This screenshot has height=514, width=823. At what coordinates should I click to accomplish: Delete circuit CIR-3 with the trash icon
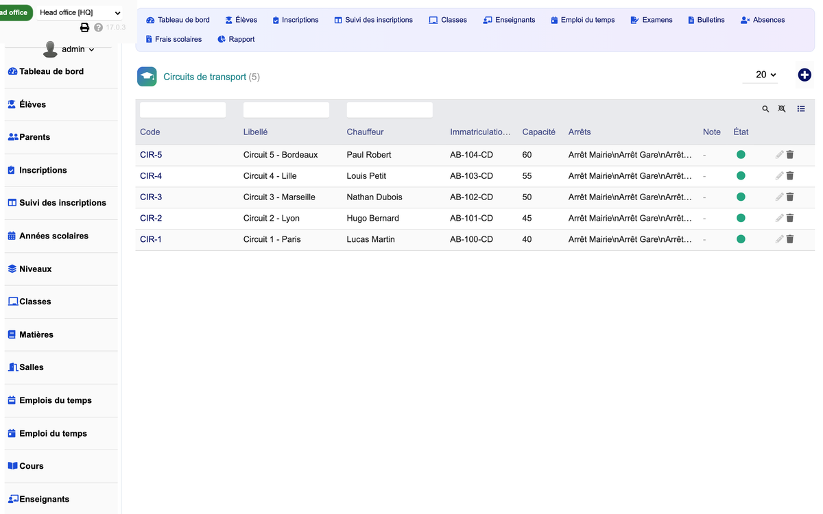click(x=790, y=197)
